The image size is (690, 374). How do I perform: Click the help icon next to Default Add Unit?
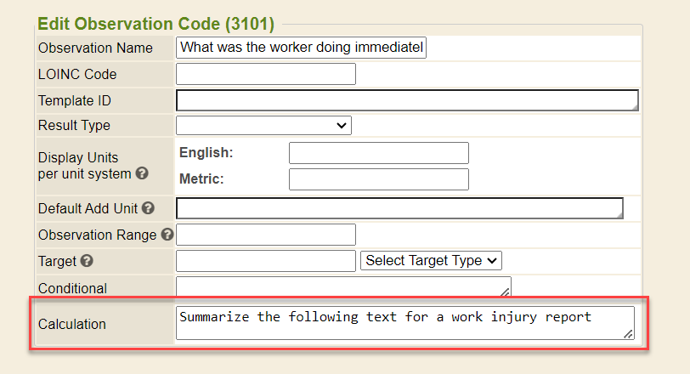tap(148, 208)
